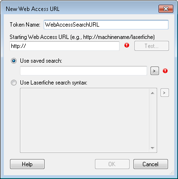178x179 pixels.
Task: Open the token arrow button beside search syntax box
Action: pyautogui.click(x=165, y=93)
